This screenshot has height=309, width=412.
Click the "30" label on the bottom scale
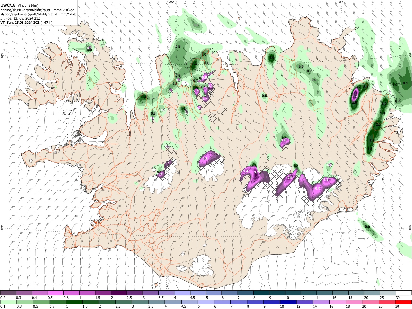coord(398,306)
